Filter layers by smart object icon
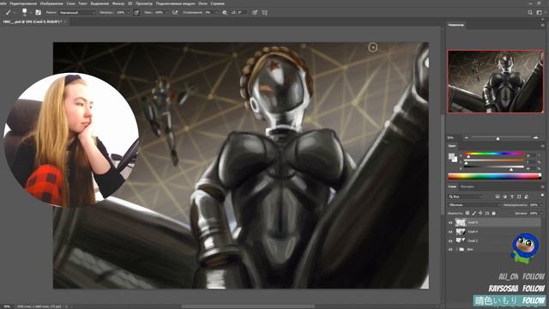This screenshot has width=549, height=309. click(526, 197)
